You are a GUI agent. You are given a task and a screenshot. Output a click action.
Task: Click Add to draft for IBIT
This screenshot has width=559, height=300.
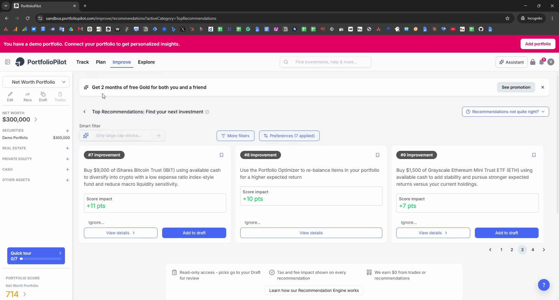(x=194, y=233)
